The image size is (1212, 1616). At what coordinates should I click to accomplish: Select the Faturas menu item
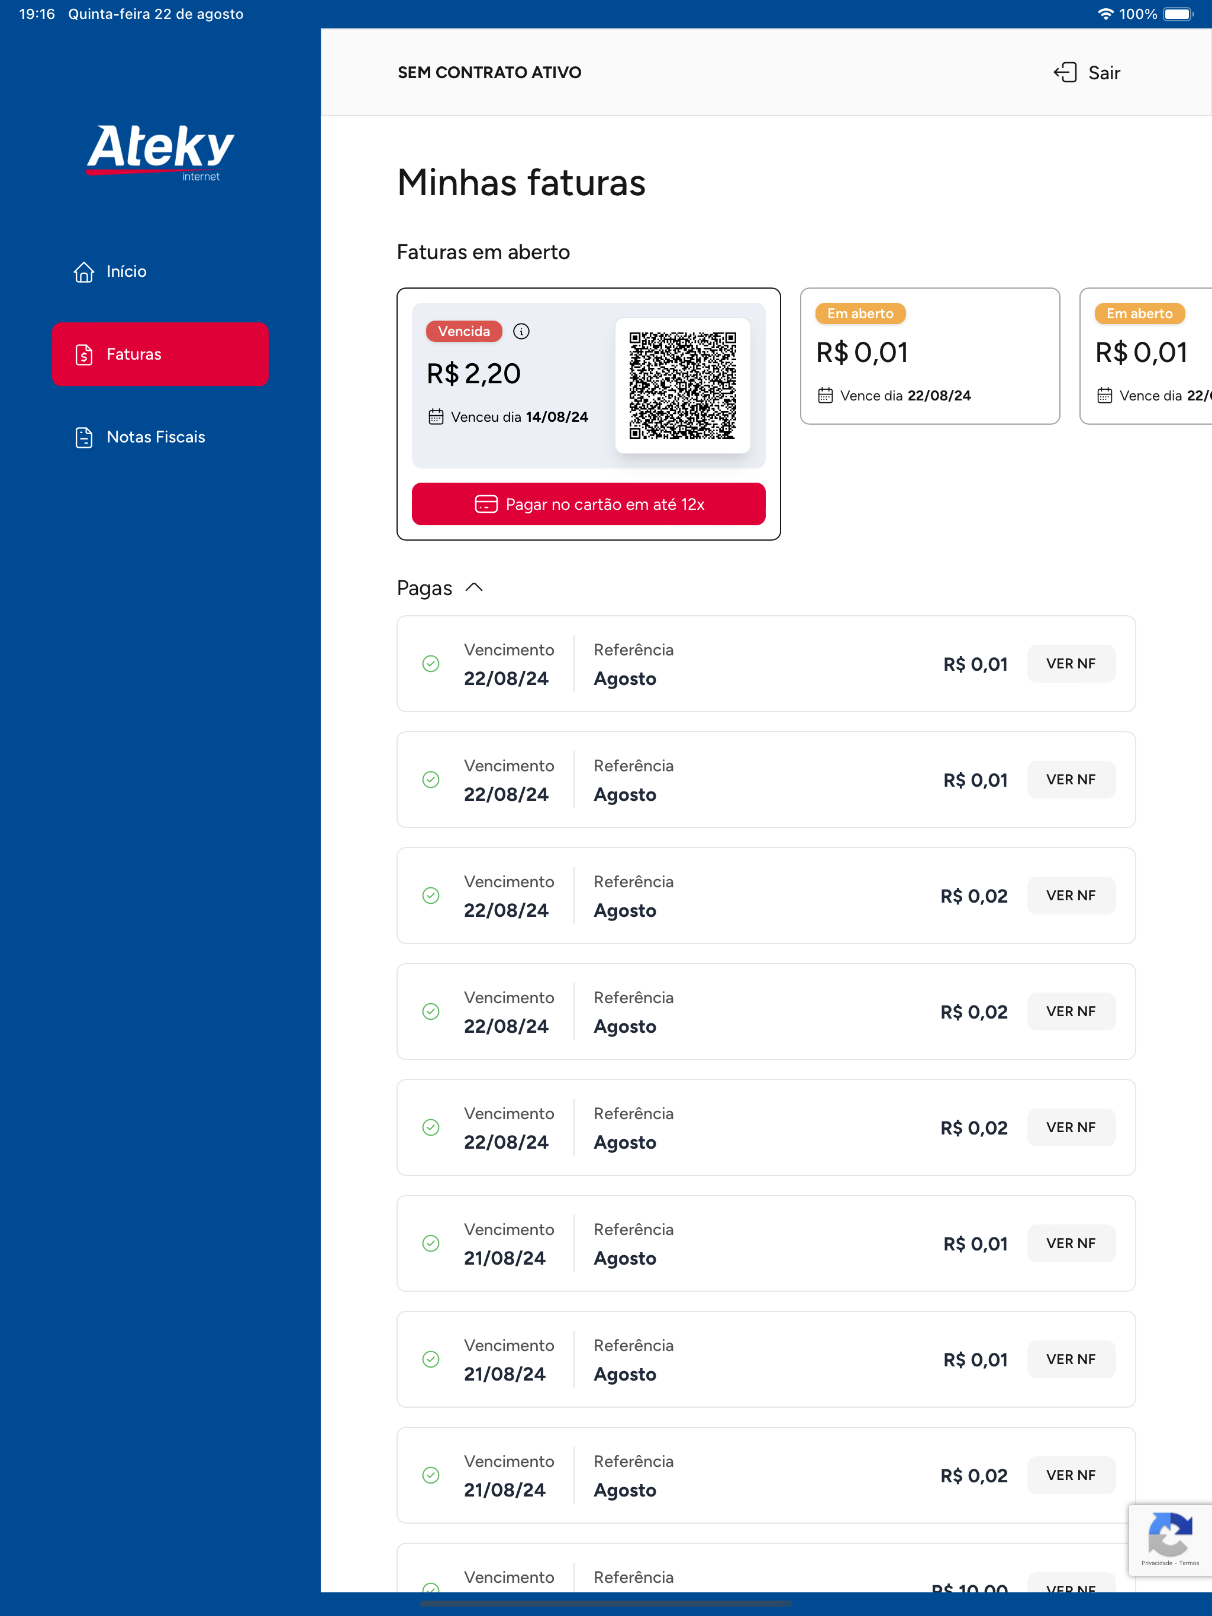point(160,354)
